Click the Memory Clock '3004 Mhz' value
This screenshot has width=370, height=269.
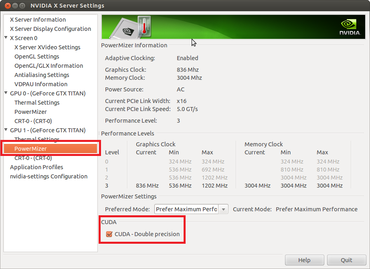tap(189, 78)
